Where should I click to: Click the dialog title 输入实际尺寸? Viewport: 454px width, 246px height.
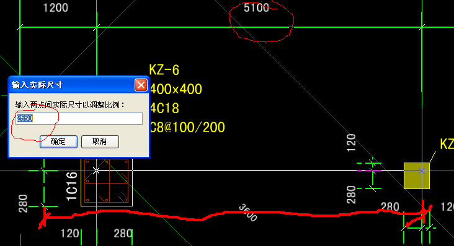pos(37,85)
